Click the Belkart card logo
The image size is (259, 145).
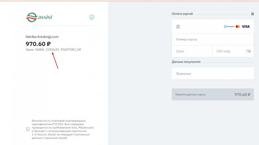click(x=229, y=26)
